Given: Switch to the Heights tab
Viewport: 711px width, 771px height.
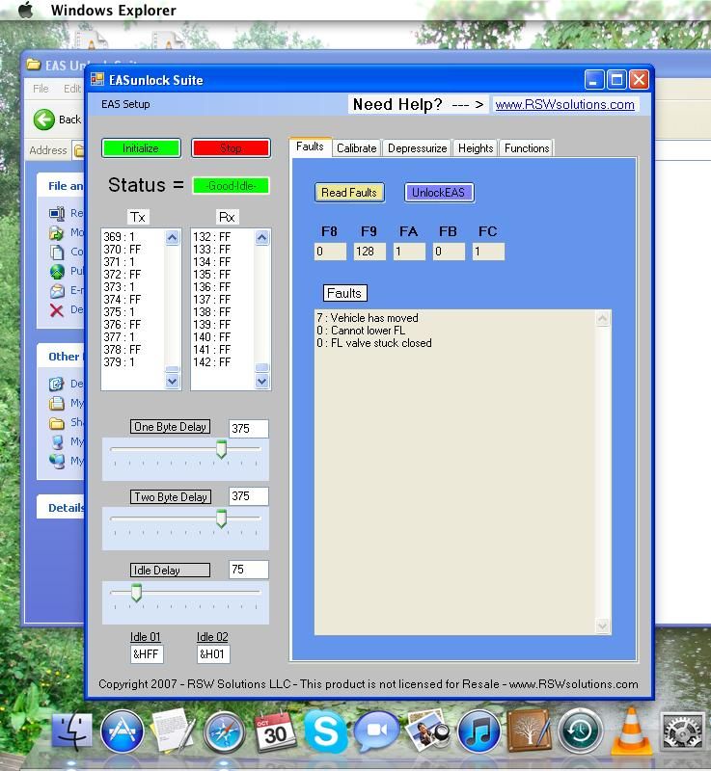Looking at the screenshot, I should click(476, 148).
